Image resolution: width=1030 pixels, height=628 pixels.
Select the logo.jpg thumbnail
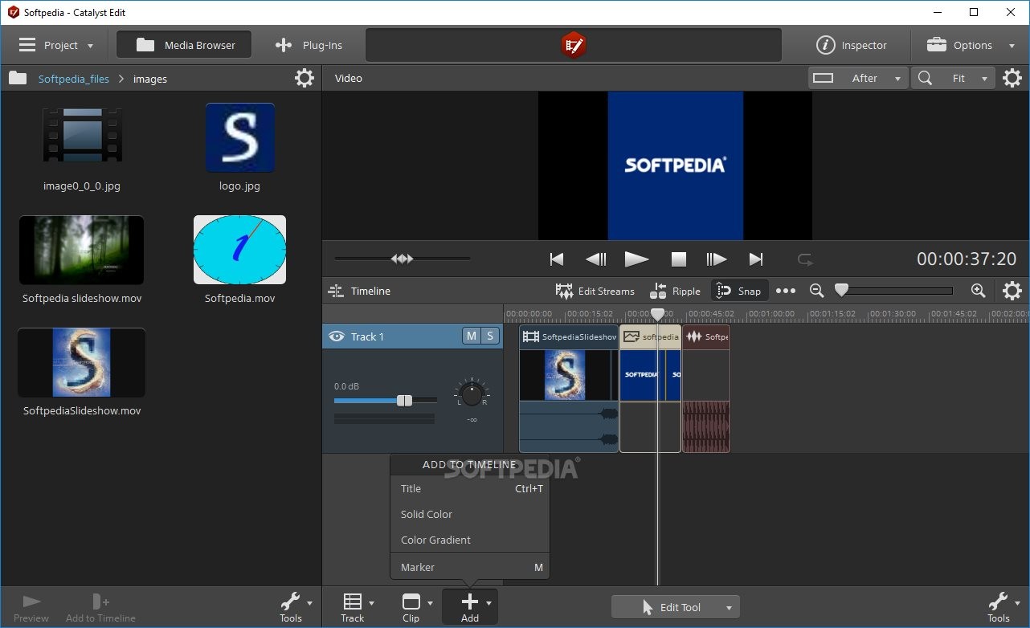point(240,137)
